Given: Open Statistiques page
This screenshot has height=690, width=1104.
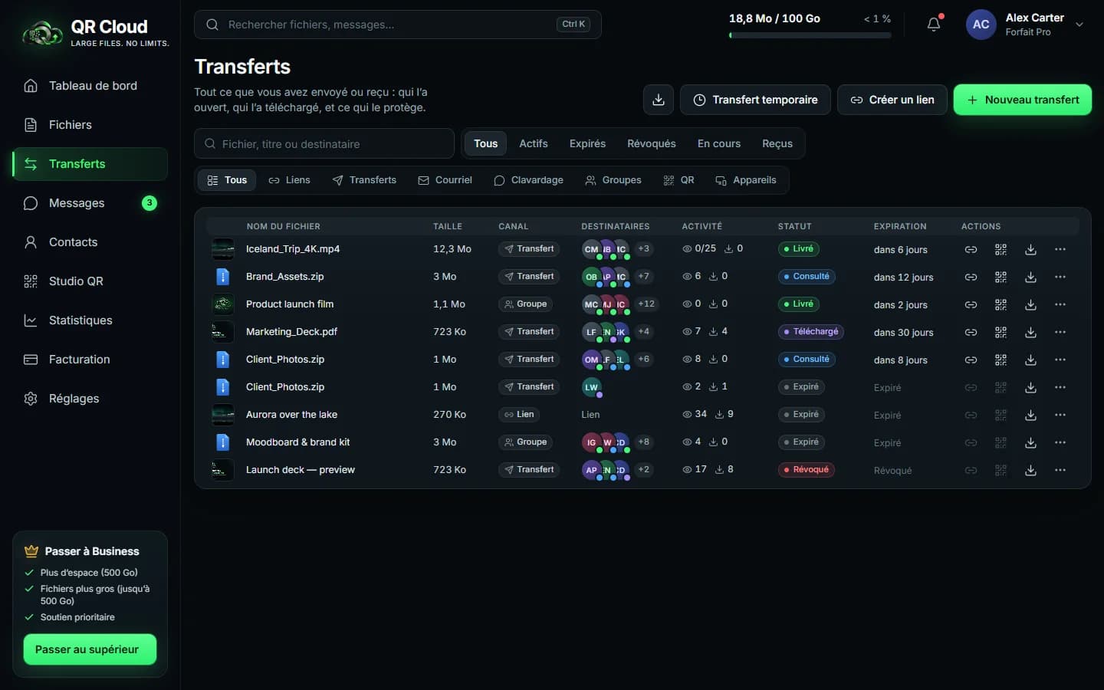Looking at the screenshot, I should (90, 320).
